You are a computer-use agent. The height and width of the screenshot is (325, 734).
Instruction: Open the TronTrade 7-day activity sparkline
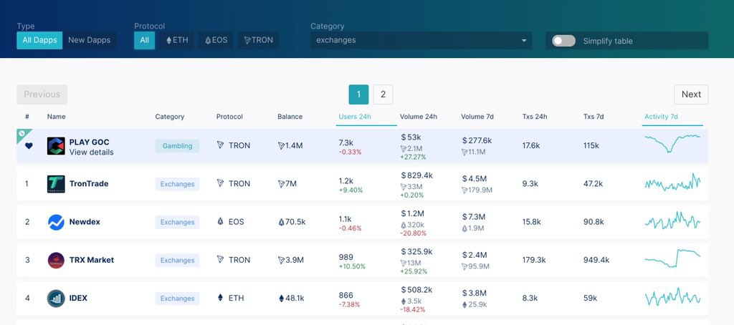pyautogui.click(x=672, y=183)
